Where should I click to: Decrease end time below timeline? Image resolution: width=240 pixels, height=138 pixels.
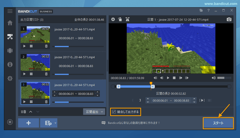coord(194,102)
